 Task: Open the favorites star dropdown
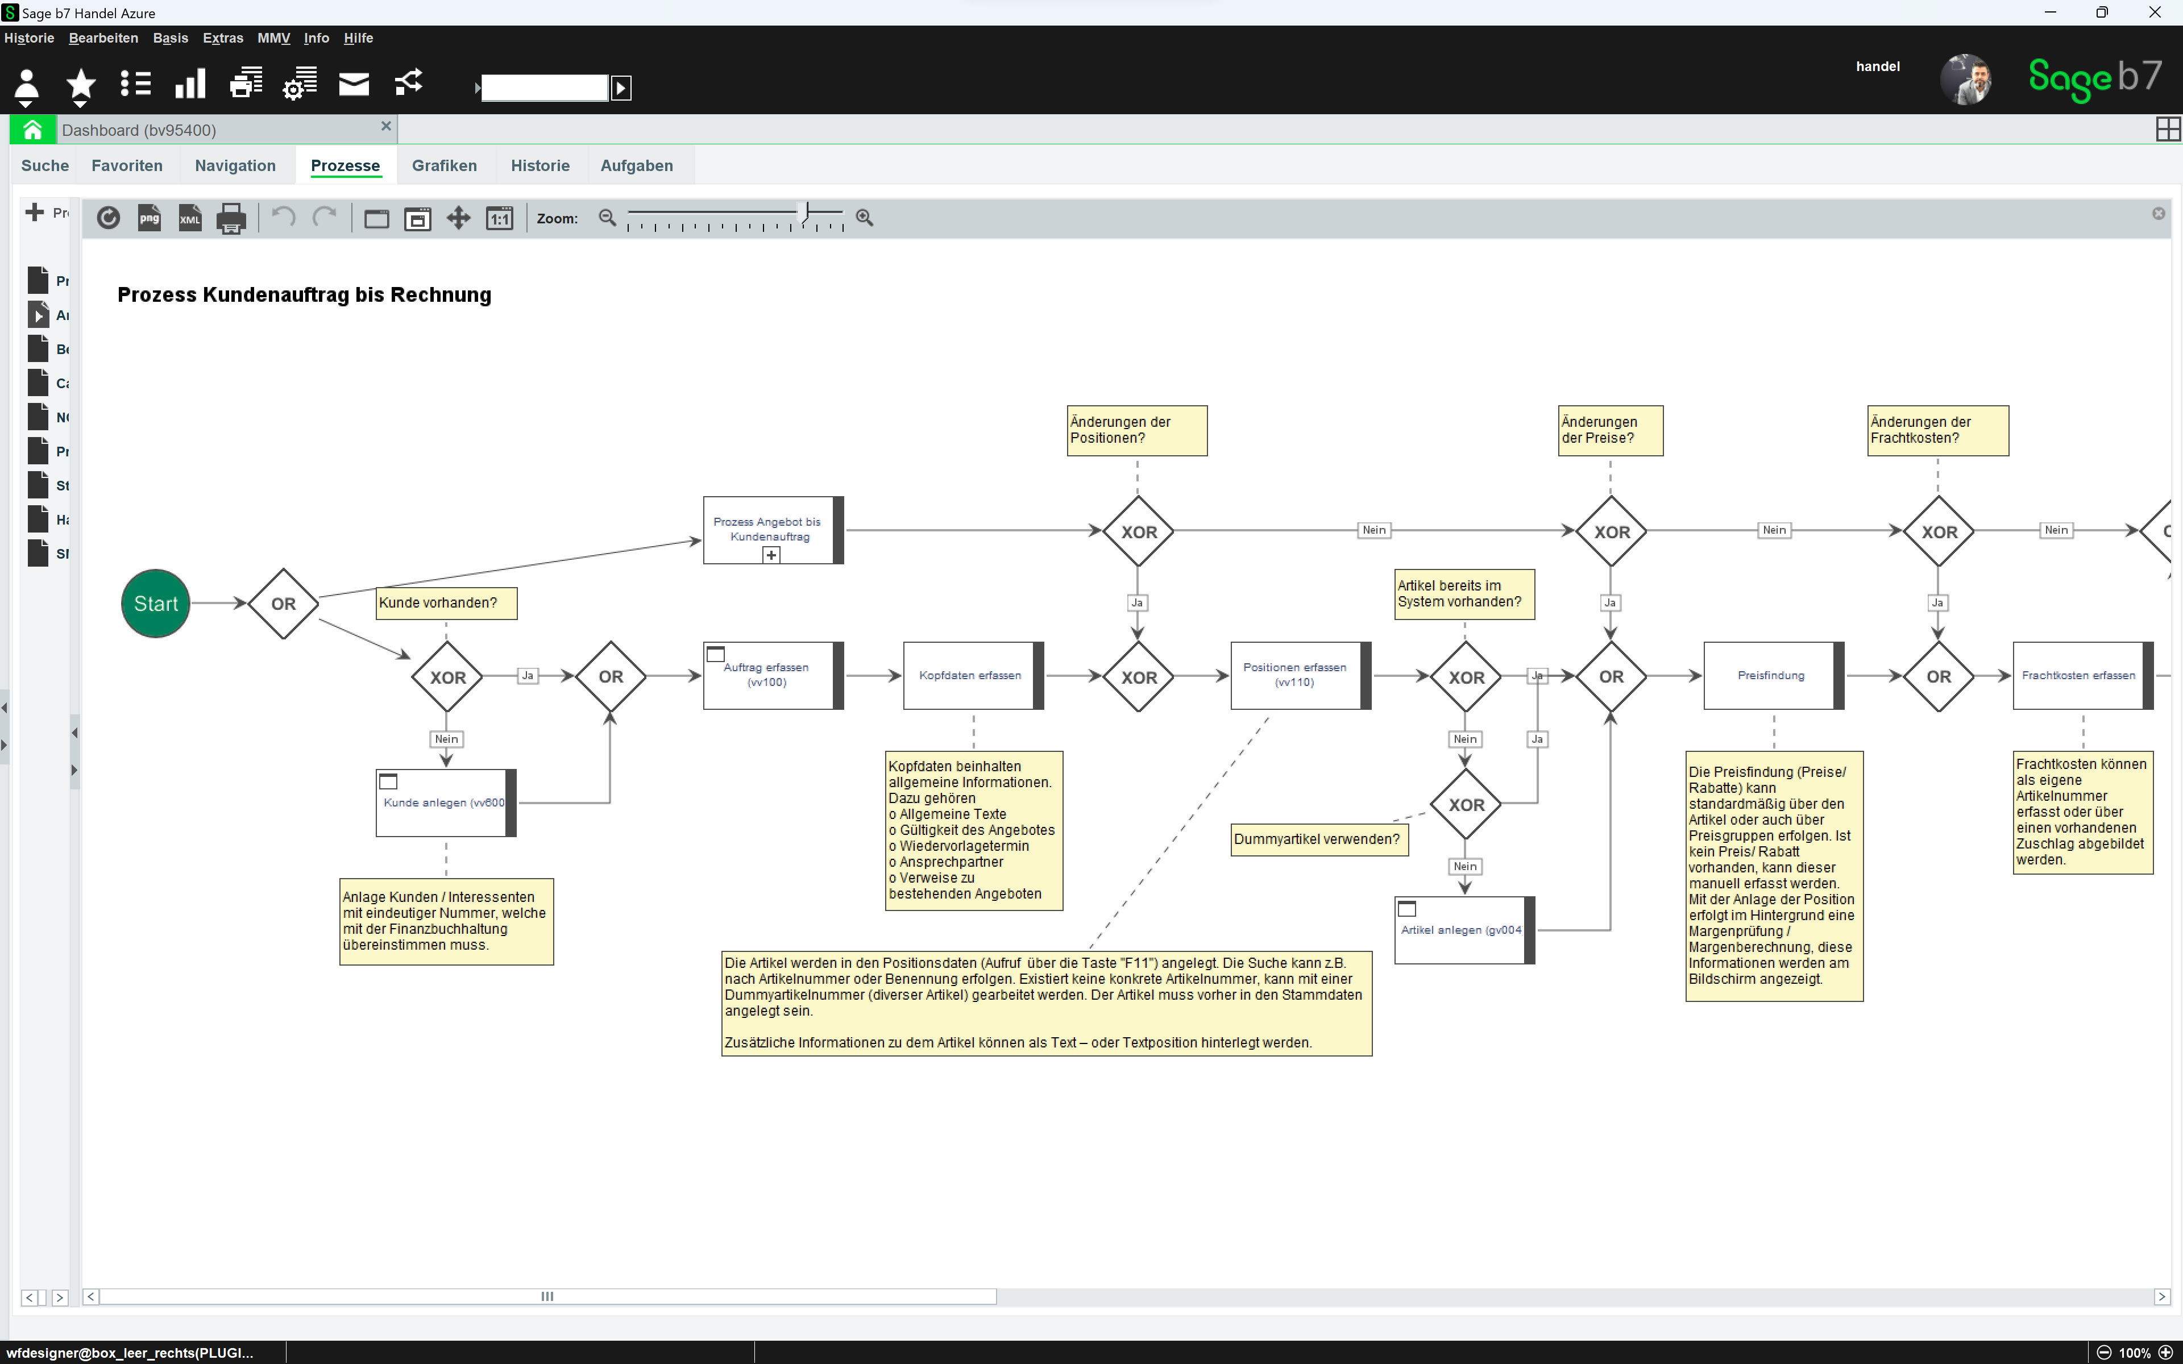pos(81,86)
